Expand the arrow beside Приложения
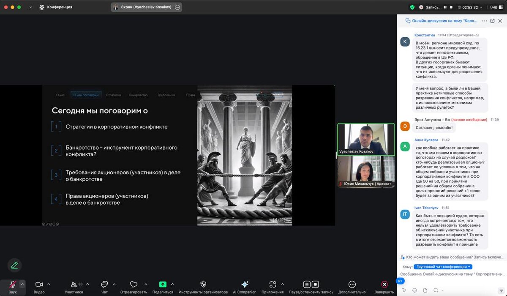The width and height of the screenshot is (507, 296). (x=283, y=284)
